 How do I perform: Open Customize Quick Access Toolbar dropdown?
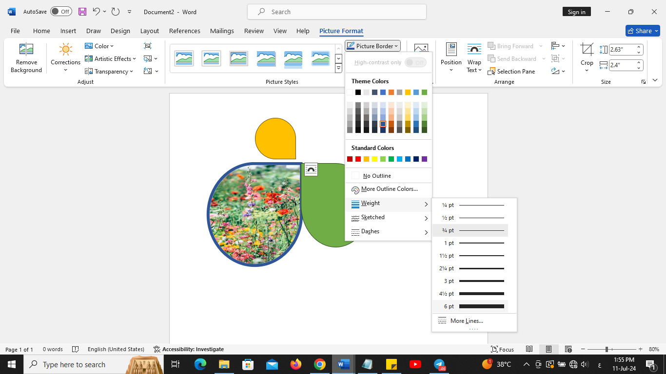click(129, 12)
